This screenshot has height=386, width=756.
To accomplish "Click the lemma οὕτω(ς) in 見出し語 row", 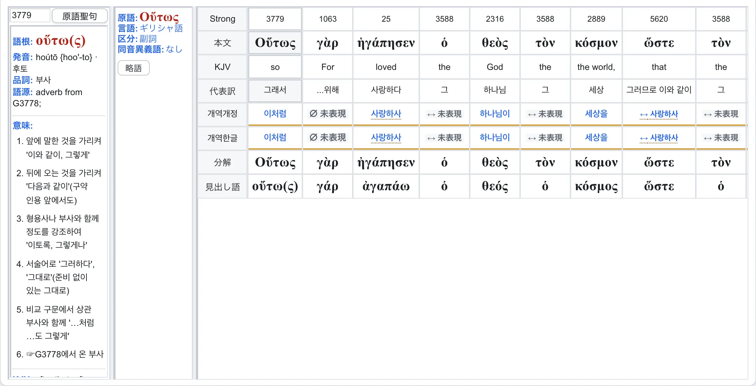I will pos(275,186).
